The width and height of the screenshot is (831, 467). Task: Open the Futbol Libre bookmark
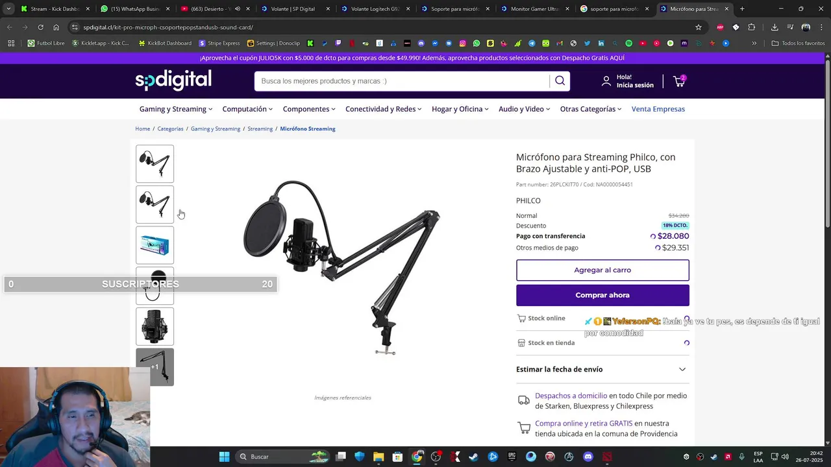point(46,43)
